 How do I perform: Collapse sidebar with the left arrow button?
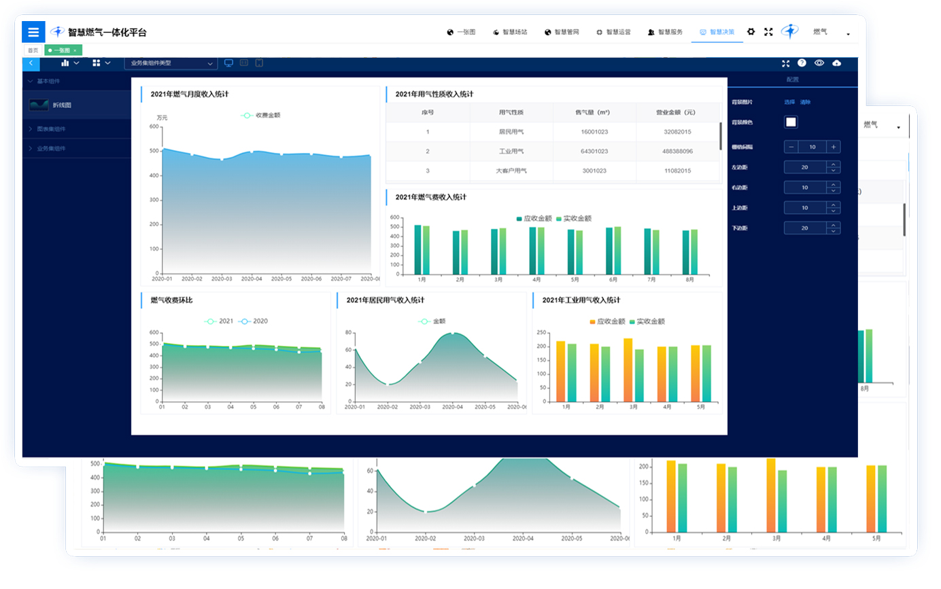coord(31,63)
